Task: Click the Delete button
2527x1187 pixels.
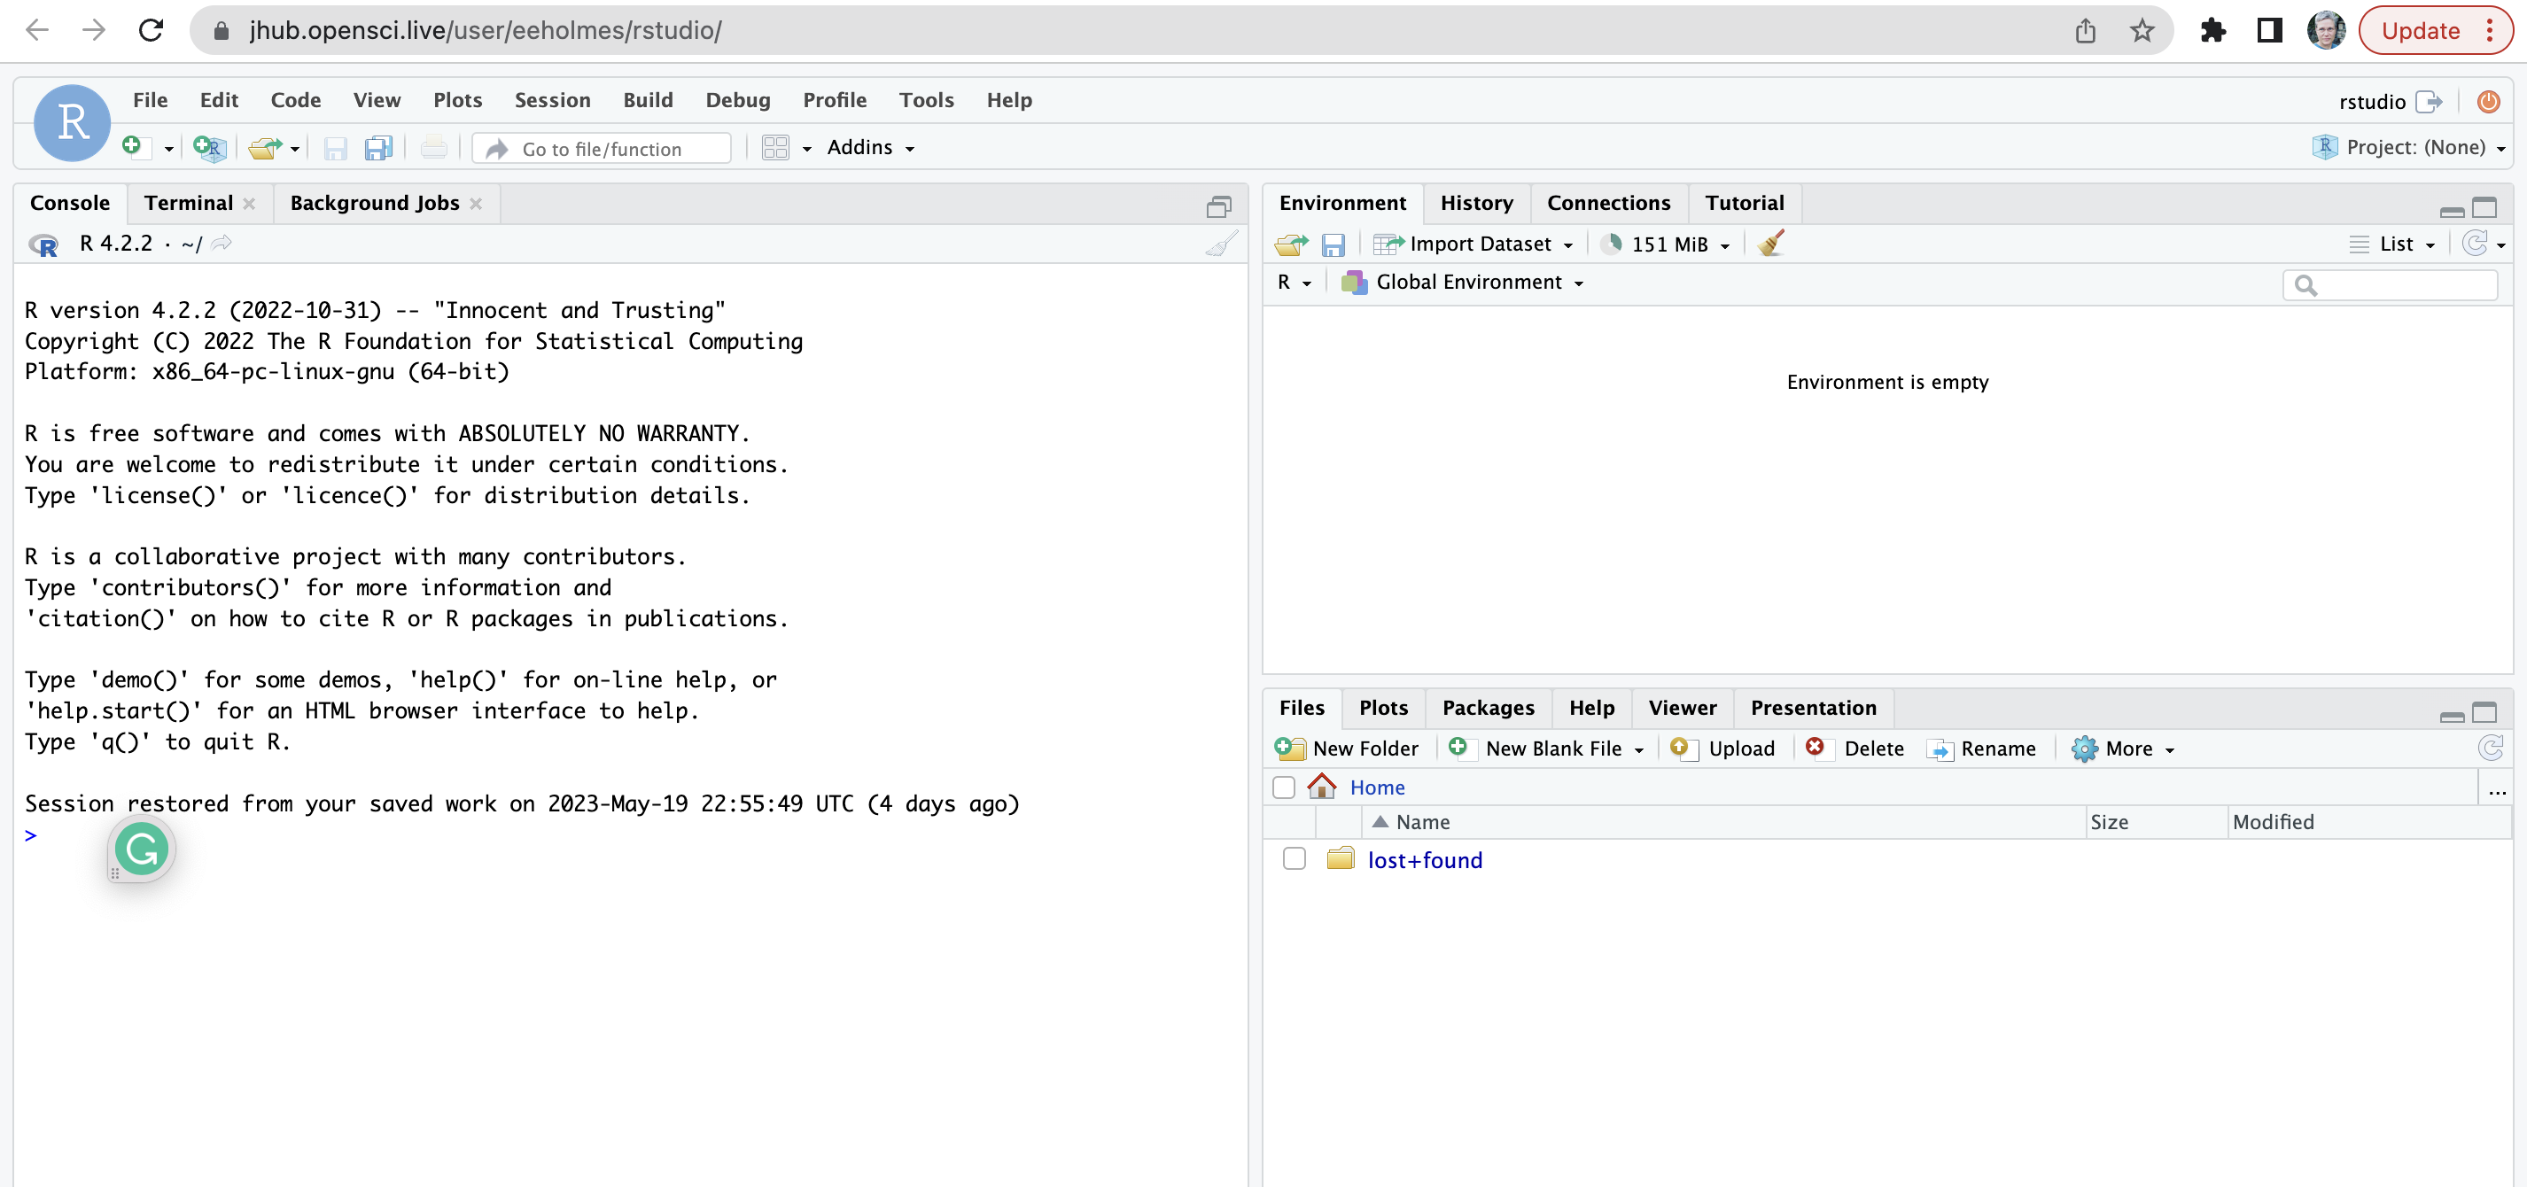Action: (x=1855, y=749)
